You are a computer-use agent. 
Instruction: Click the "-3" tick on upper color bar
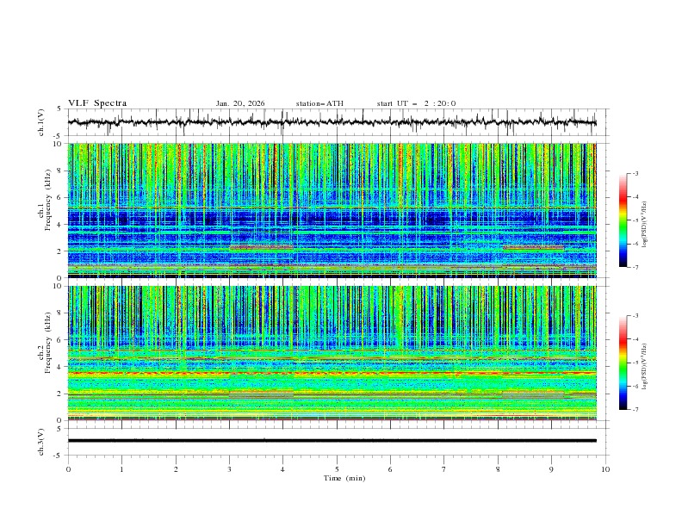click(635, 174)
